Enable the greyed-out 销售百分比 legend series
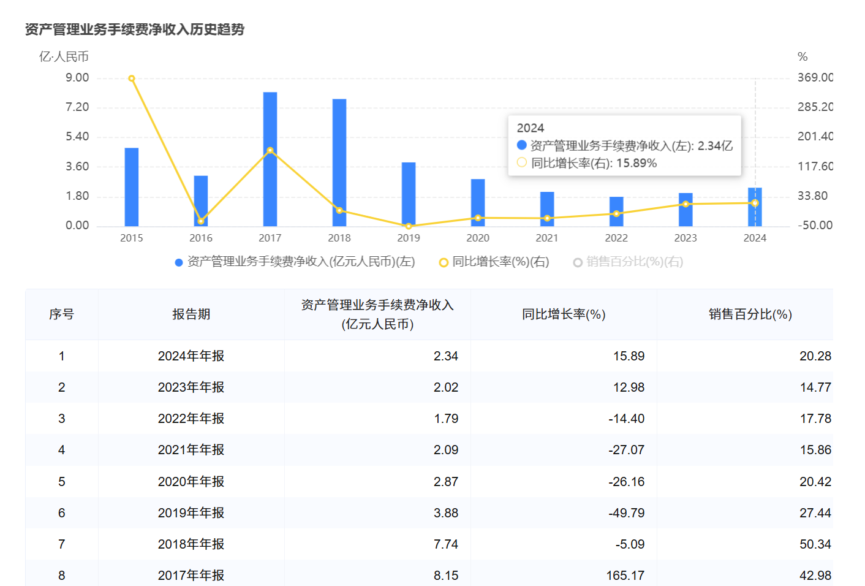Viewport: 865px width, 586px height. point(628,262)
